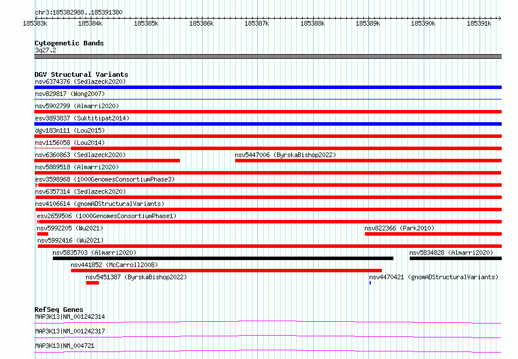Image resolution: width=518 pixels, height=359 pixels.
Task: Click the blue nsv6374376 variant bar
Action: (268, 87)
